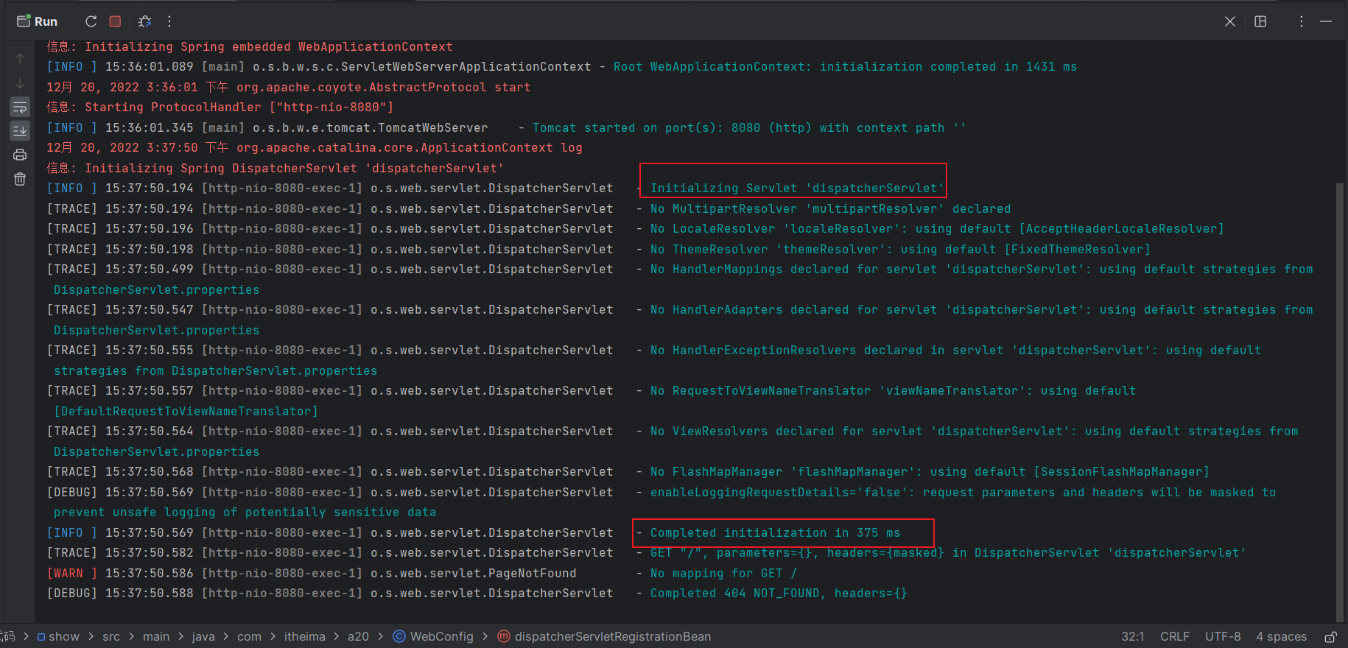The image size is (1348, 648).
Task: Toggle scroll to end of console
Action: 20,131
